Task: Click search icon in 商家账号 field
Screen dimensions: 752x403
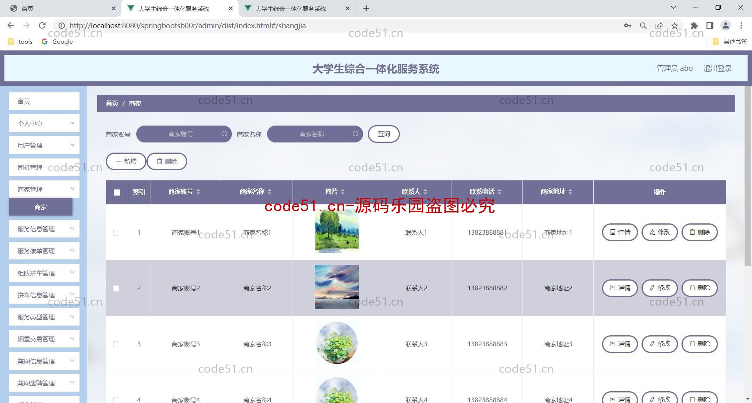Action: click(224, 134)
